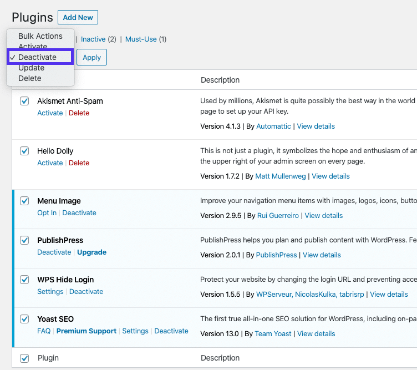This screenshot has width=417, height=370.
Task: Uncheck the Akismet Anti-Spam checkbox
Action: tap(24, 101)
